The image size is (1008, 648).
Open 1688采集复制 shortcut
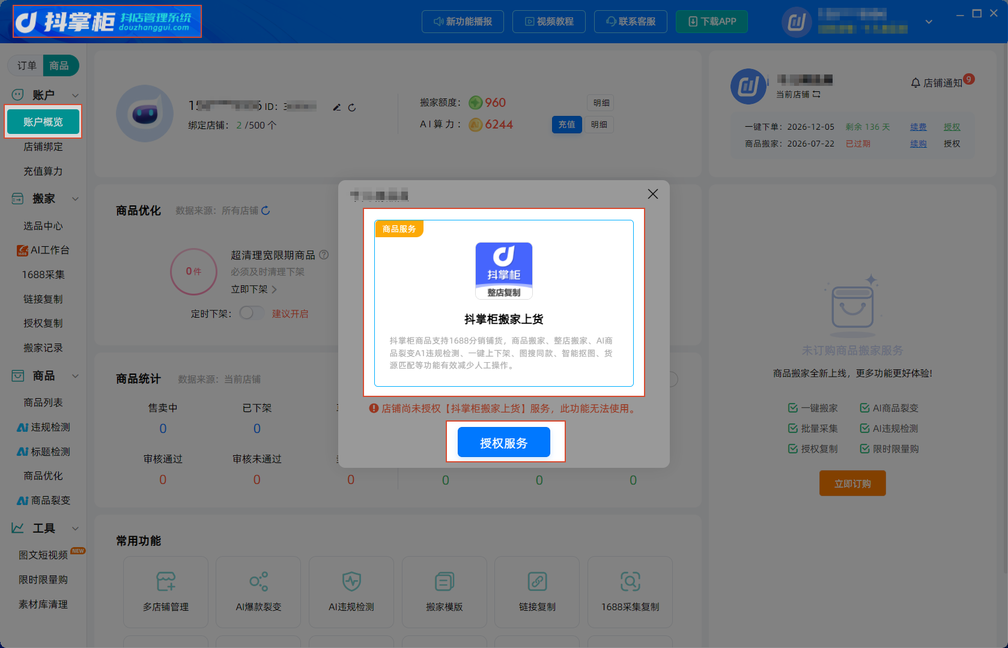(630, 592)
